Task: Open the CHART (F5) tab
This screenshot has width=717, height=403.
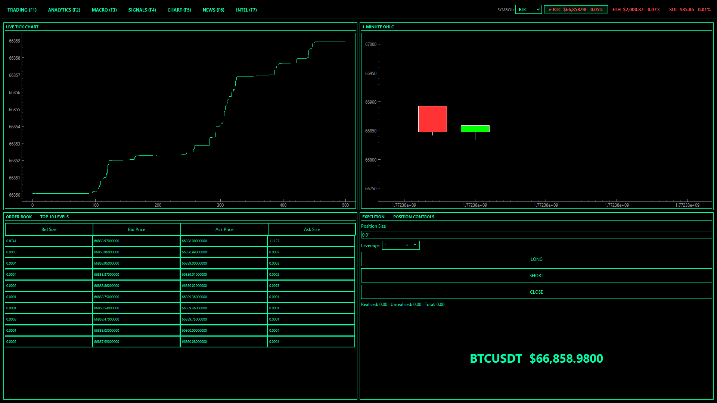Action: pos(179,10)
